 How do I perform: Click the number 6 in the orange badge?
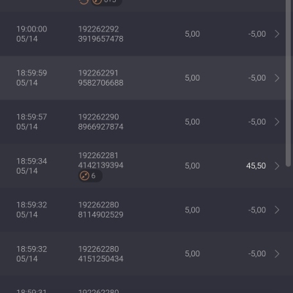pyautogui.click(x=93, y=176)
